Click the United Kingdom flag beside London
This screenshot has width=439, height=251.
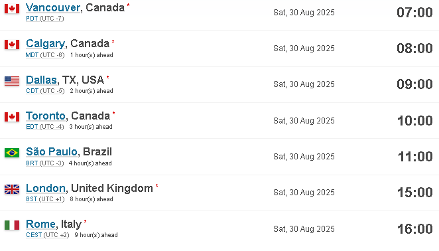tap(12, 189)
